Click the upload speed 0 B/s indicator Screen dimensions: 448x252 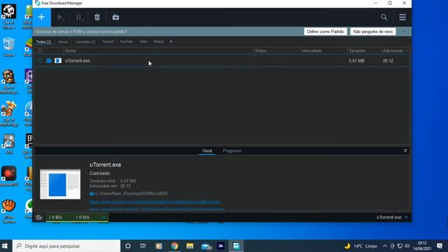83,218
